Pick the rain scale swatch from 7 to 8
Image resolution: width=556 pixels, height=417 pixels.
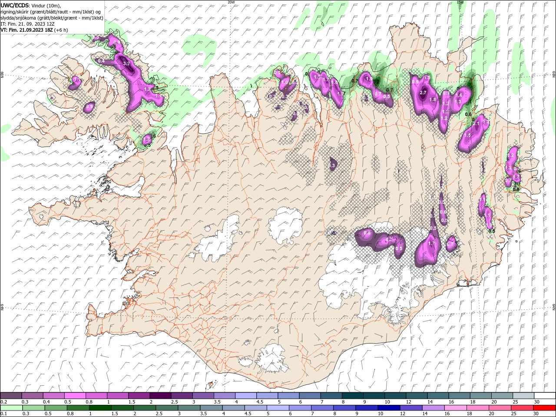322,408
